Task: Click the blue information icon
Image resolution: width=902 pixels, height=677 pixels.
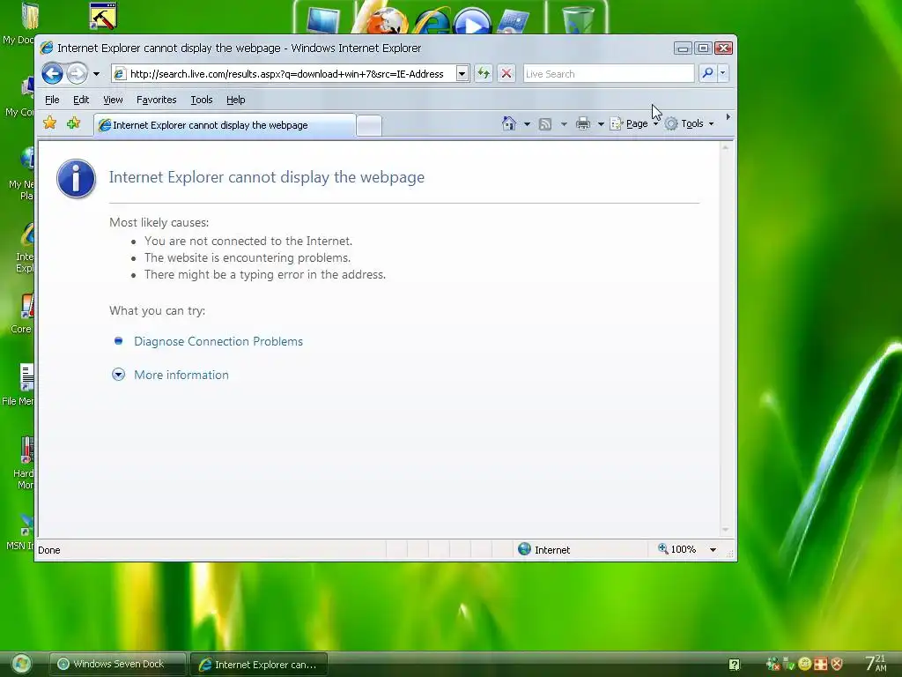Action: click(76, 178)
